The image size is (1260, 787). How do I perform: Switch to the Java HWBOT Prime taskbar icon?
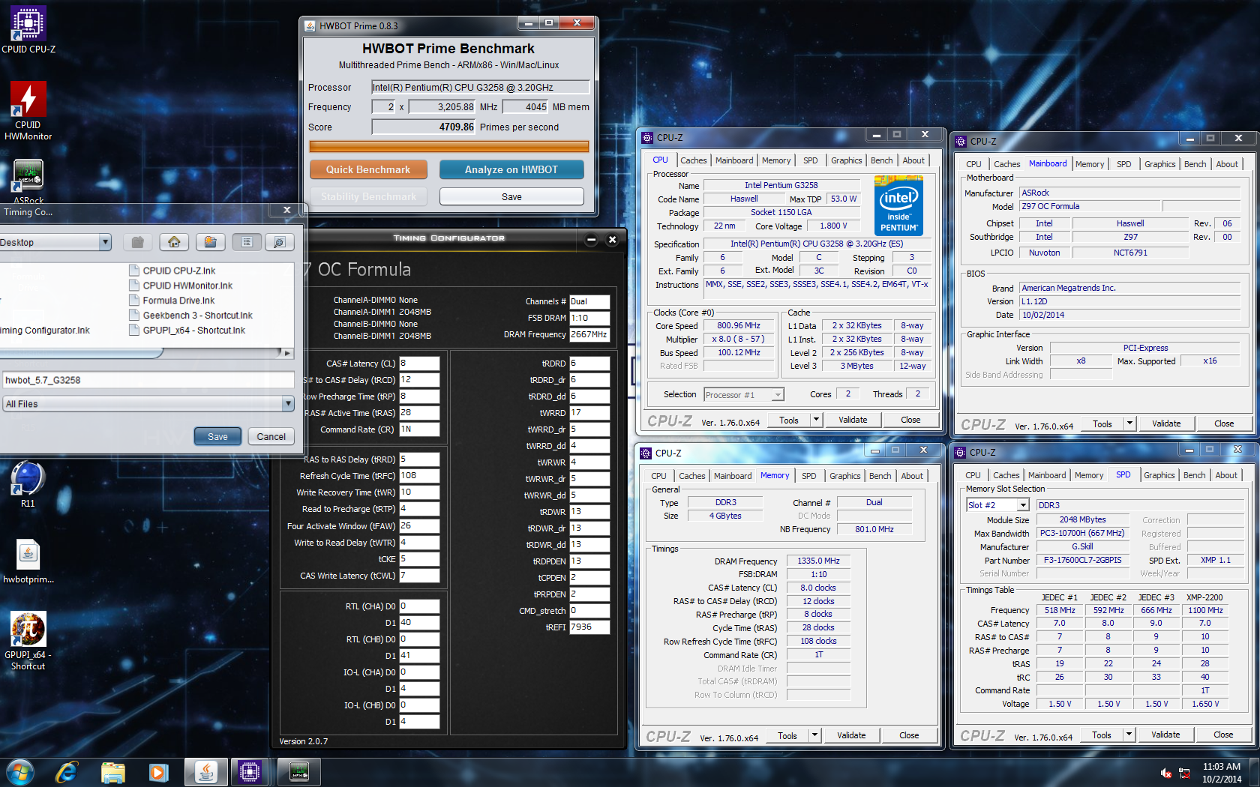pyautogui.click(x=205, y=771)
